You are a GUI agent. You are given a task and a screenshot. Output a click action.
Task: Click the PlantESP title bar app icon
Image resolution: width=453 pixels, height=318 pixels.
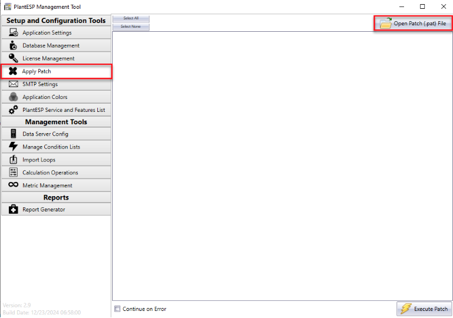click(x=8, y=6)
